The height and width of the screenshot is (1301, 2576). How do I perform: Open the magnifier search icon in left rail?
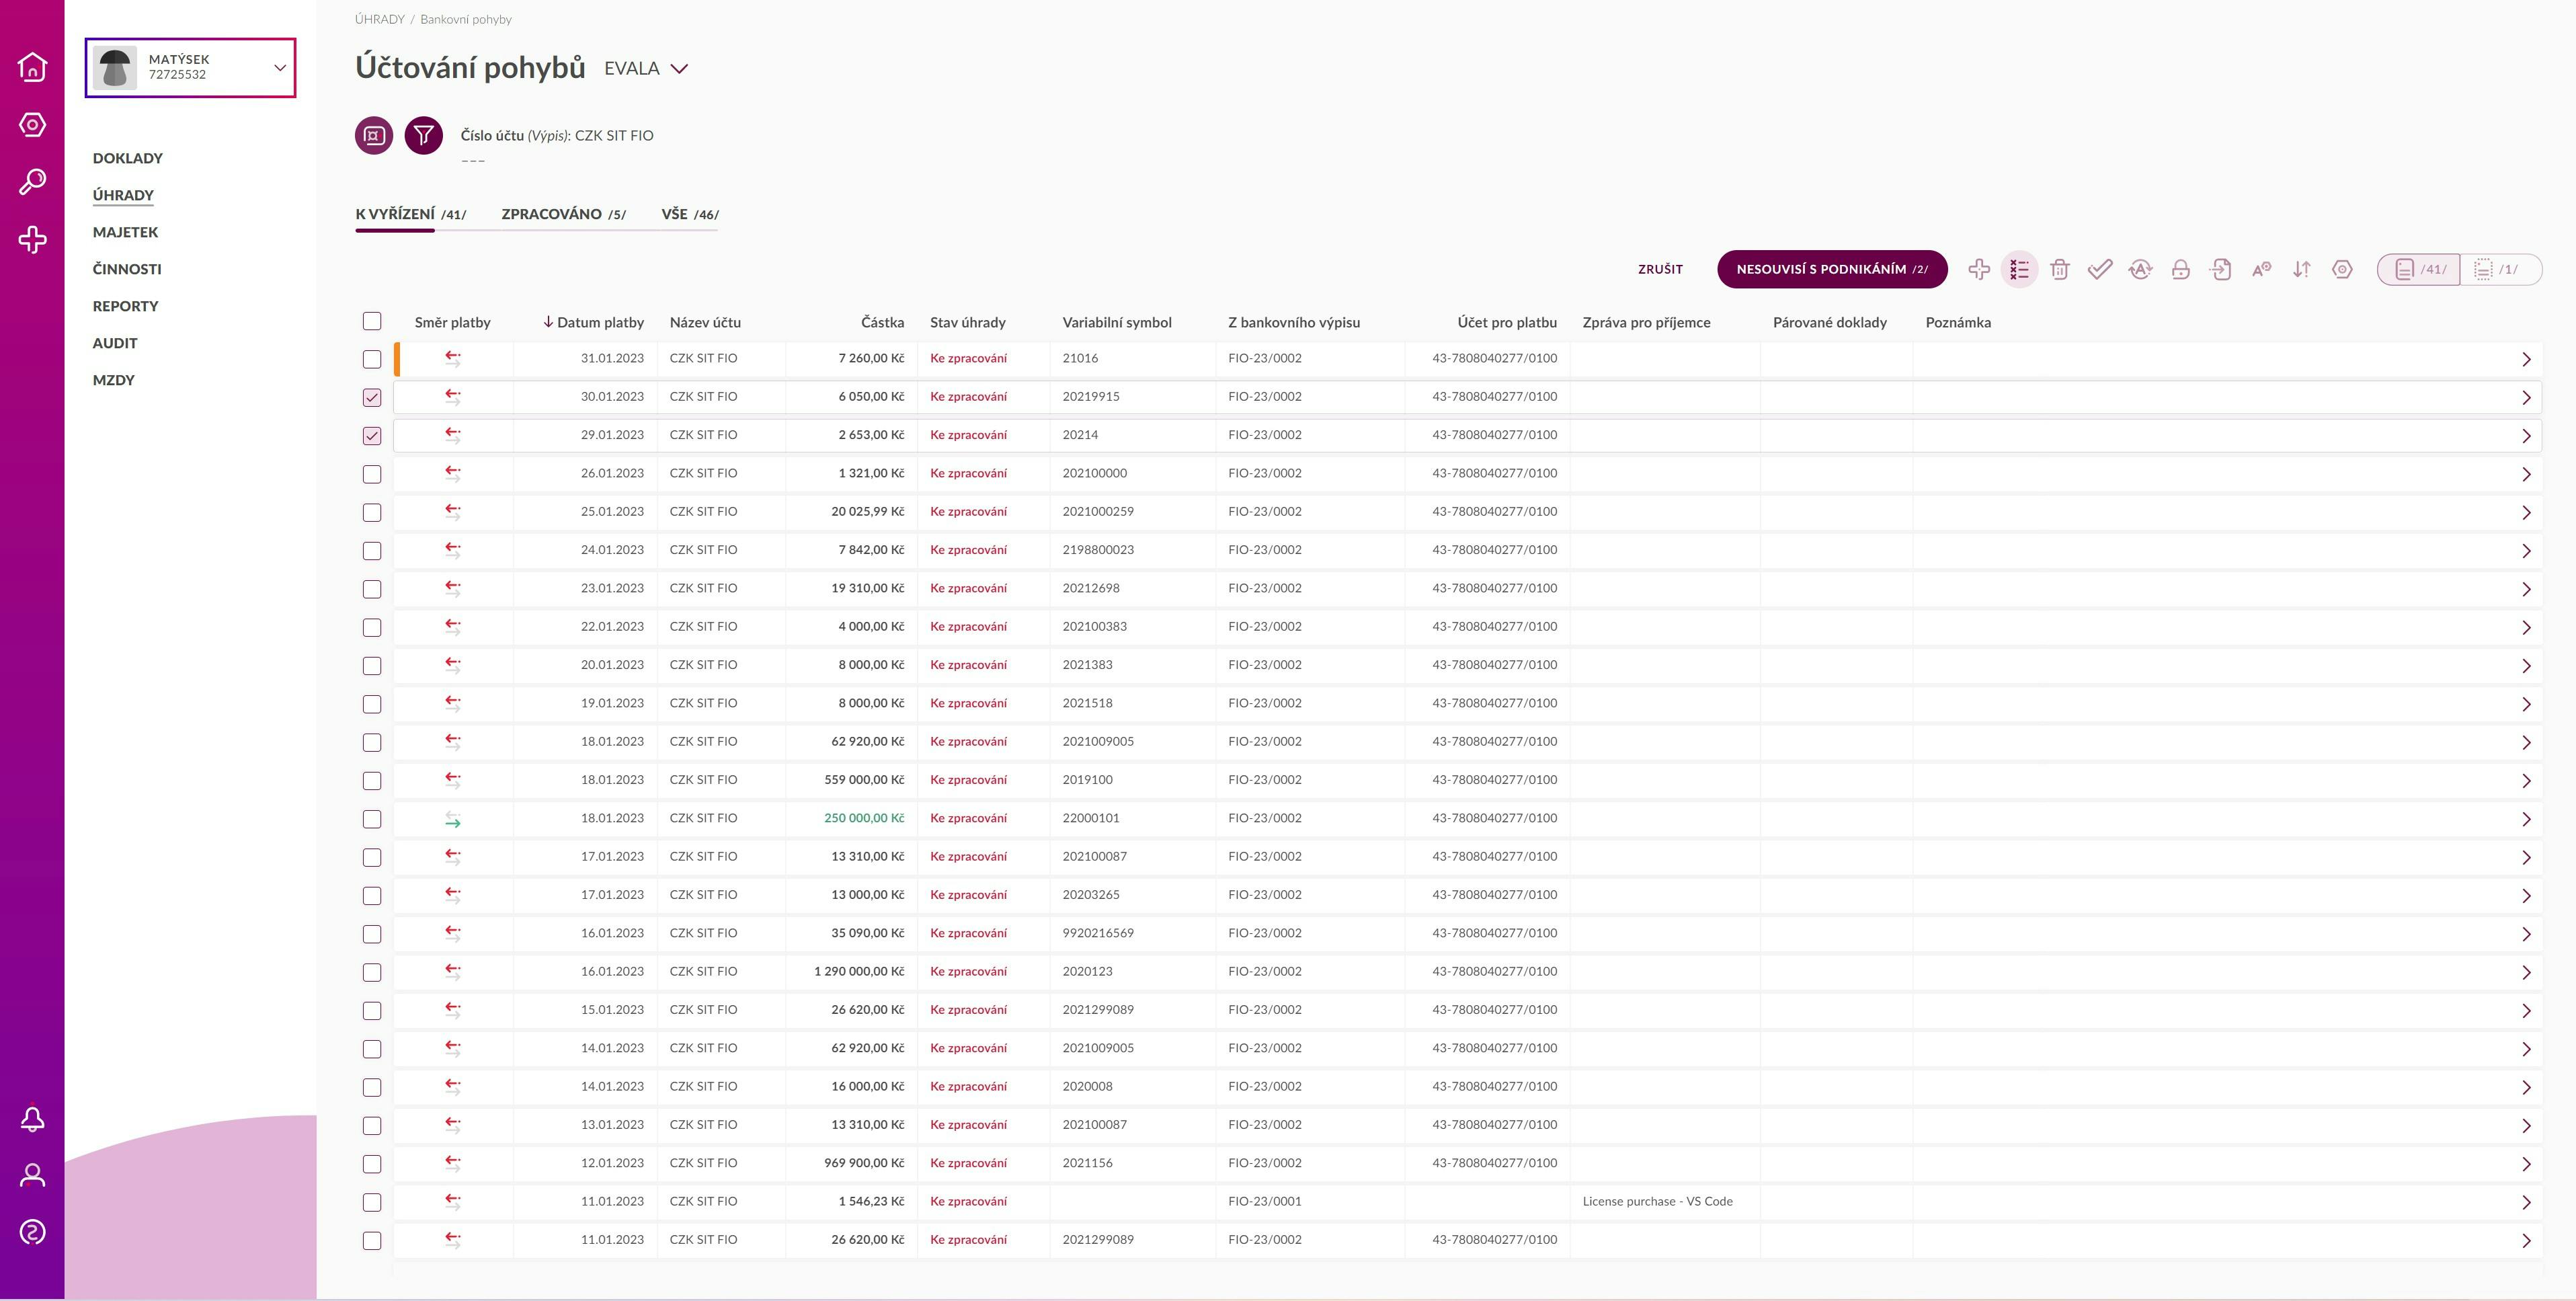(x=32, y=182)
